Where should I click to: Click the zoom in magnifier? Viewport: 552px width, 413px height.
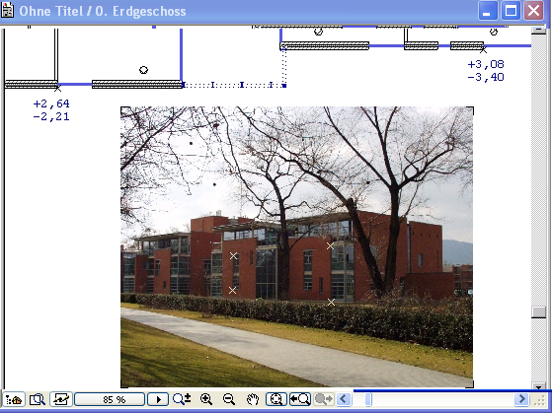(x=206, y=399)
